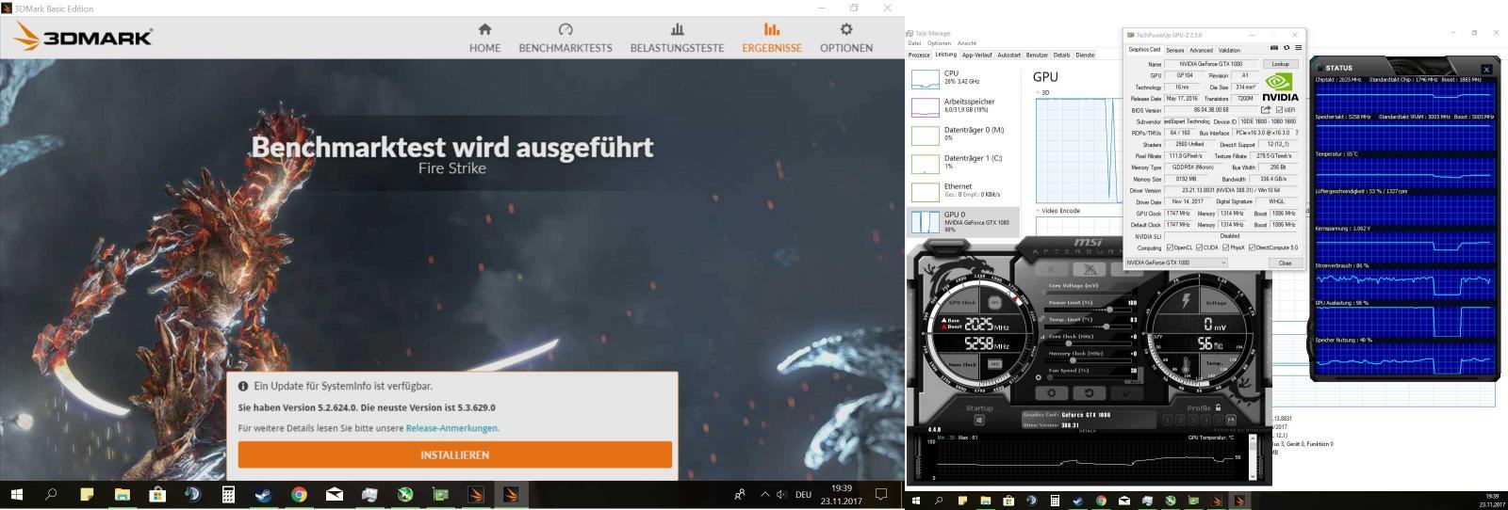Open the Datei menu in Task Manager
This screenshot has height=510, width=1508.
pos(914,43)
